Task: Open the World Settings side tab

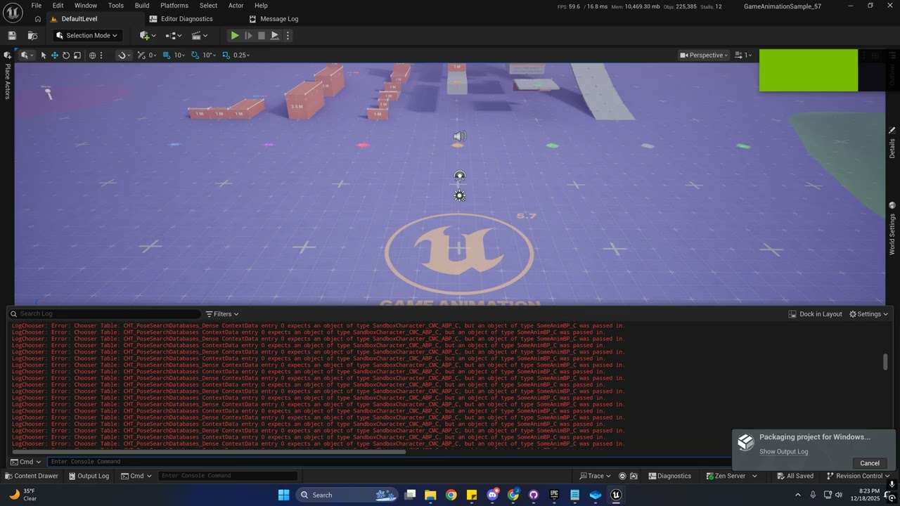Action: click(892, 228)
